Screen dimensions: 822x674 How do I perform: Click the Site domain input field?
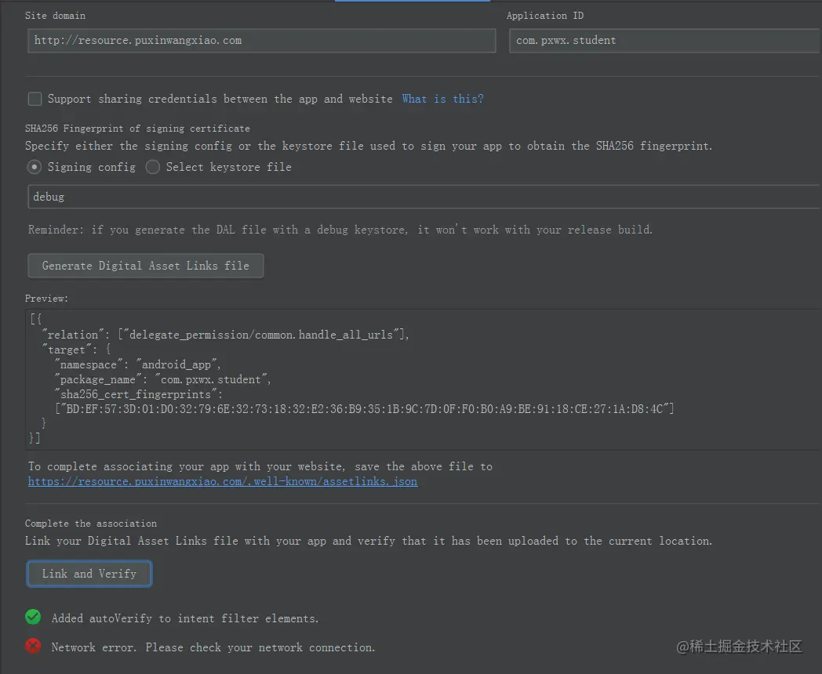[262, 40]
